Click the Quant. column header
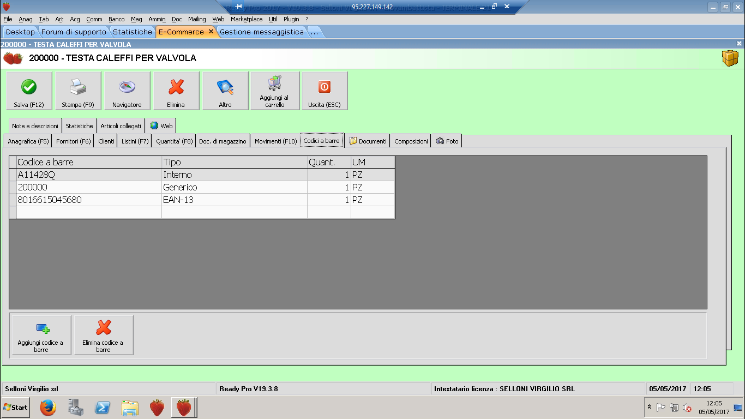The width and height of the screenshot is (745, 419). pyautogui.click(x=329, y=163)
